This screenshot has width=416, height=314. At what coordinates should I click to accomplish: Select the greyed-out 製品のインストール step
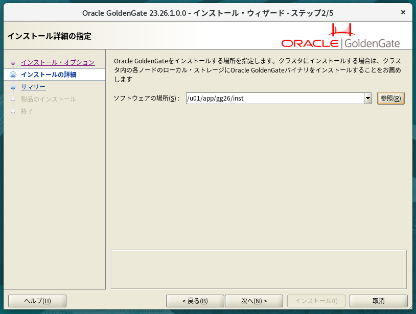tap(49, 99)
